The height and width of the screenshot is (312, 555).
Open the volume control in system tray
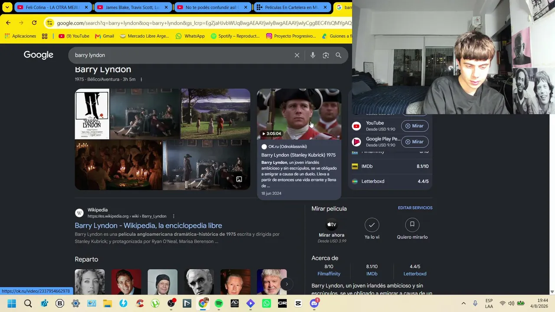click(x=511, y=303)
